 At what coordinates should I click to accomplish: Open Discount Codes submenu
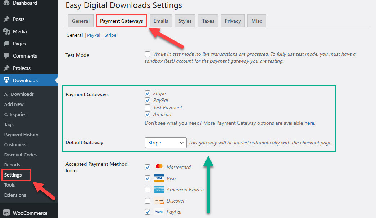(21, 155)
